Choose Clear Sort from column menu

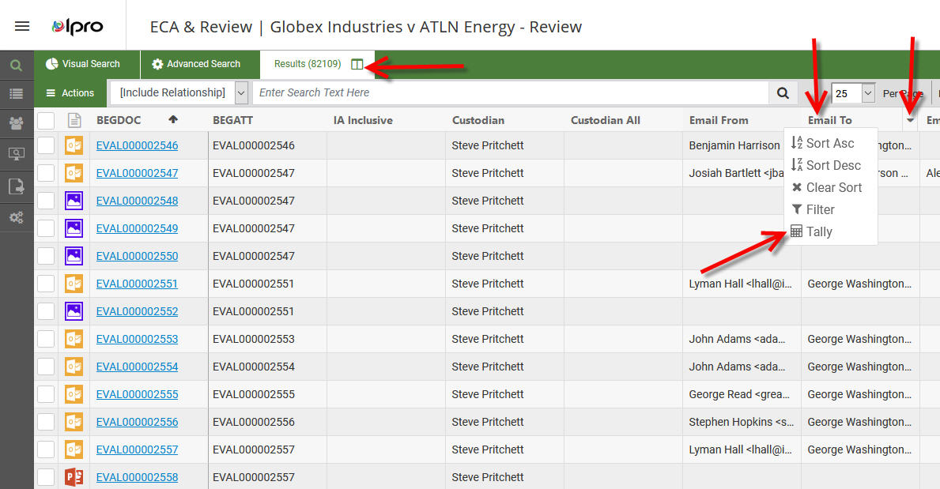[830, 187]
